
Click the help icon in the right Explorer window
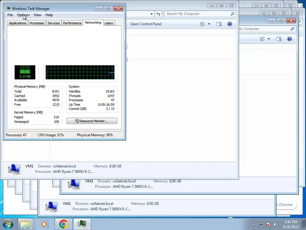pyautogui.click(x=289, y=39)
